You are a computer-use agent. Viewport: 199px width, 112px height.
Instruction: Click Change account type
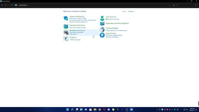[113, 19]
